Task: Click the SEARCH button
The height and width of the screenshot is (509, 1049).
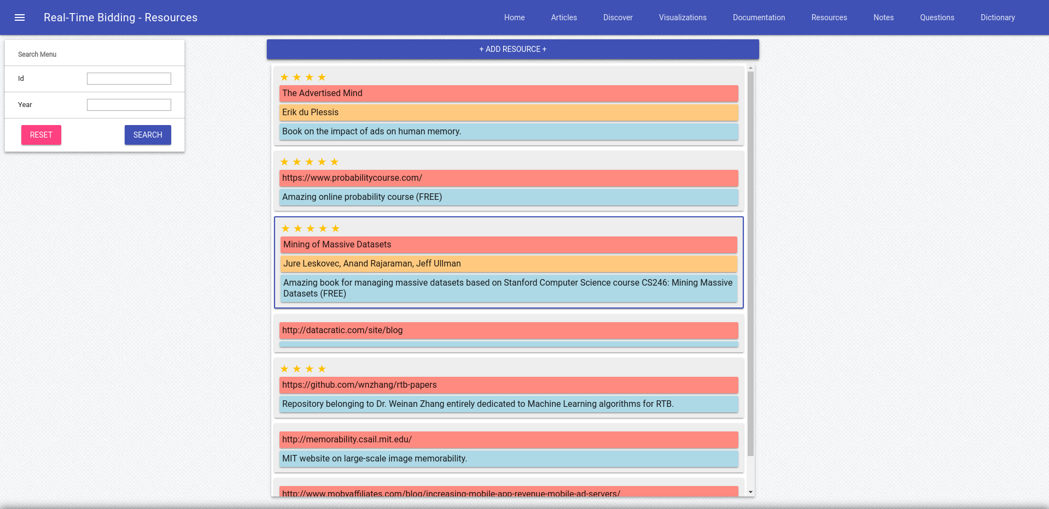Action: 148,135
